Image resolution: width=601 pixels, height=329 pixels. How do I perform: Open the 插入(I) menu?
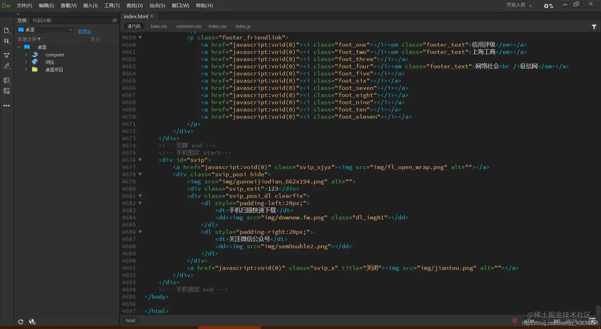[x=90, y=6]
